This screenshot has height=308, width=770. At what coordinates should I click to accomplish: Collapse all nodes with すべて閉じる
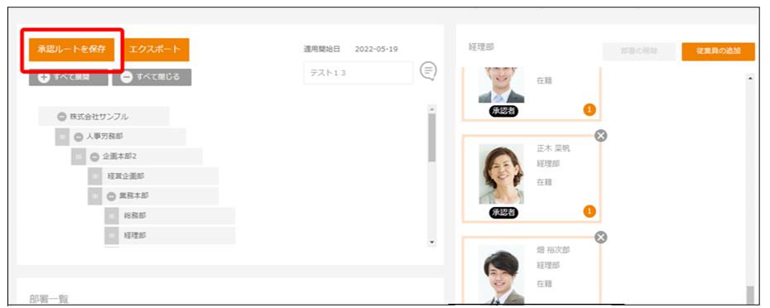(x=152, y=77)
